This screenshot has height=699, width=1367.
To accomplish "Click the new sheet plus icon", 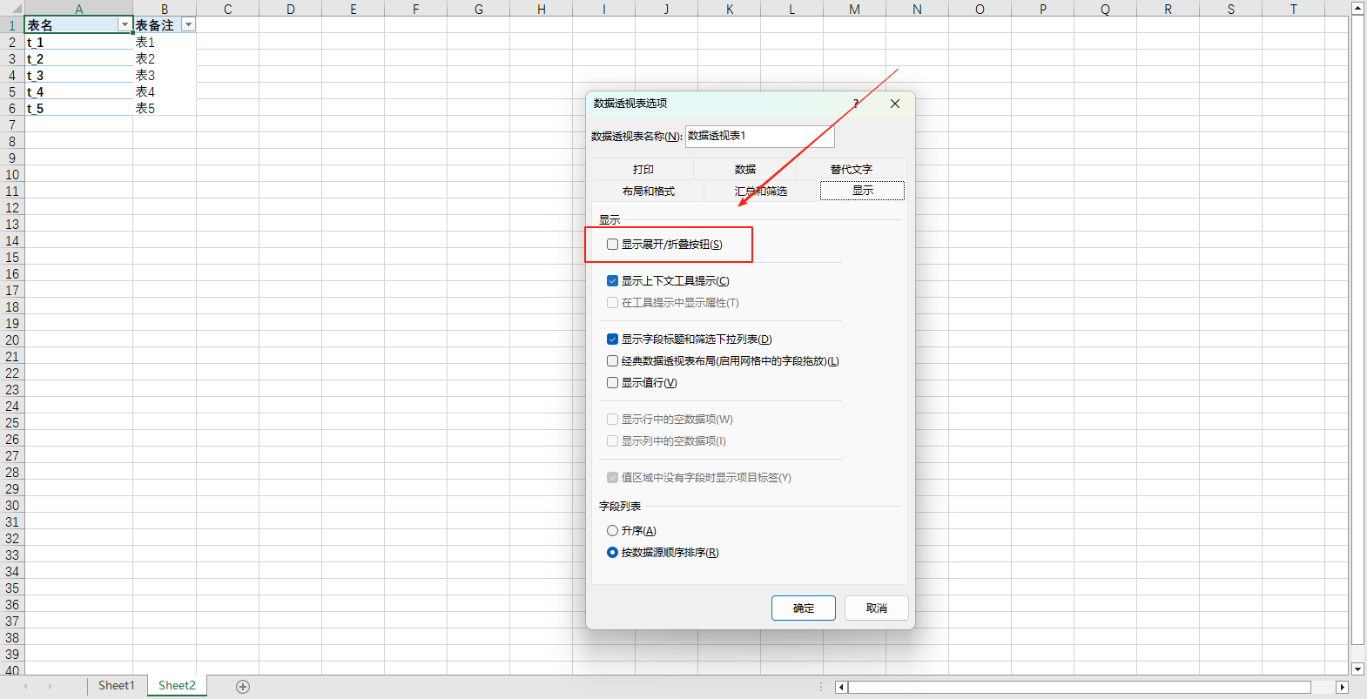I will click(x=243, y=687).
